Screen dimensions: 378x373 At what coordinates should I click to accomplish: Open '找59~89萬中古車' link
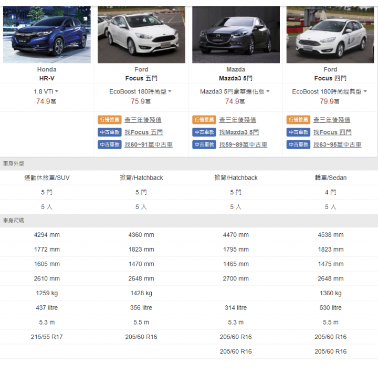click(243, 145)
